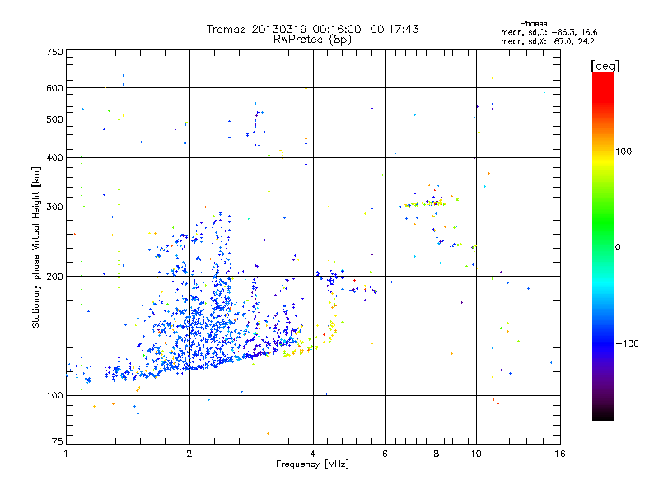The height and width of the screenshot is (494, 659).
Task: Click the x-axis label '4'
Action: 313,454
